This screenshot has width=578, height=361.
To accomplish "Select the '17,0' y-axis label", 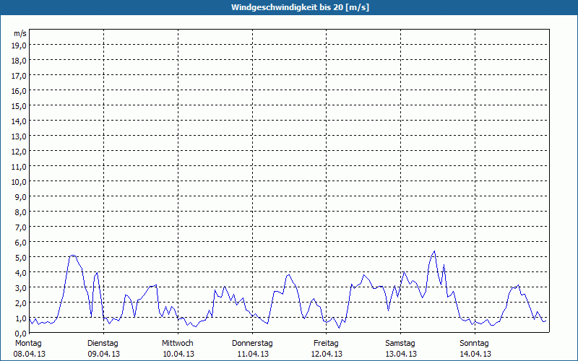I will [x=19, y=76].
